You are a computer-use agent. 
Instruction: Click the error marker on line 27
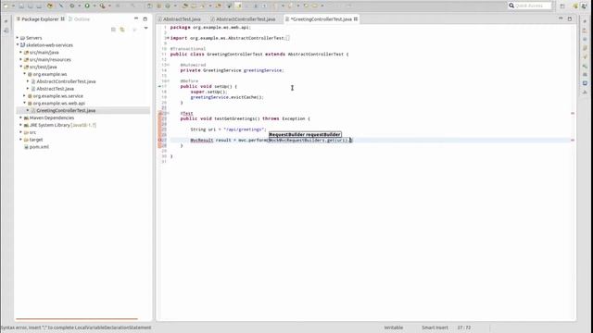(160, 140)
